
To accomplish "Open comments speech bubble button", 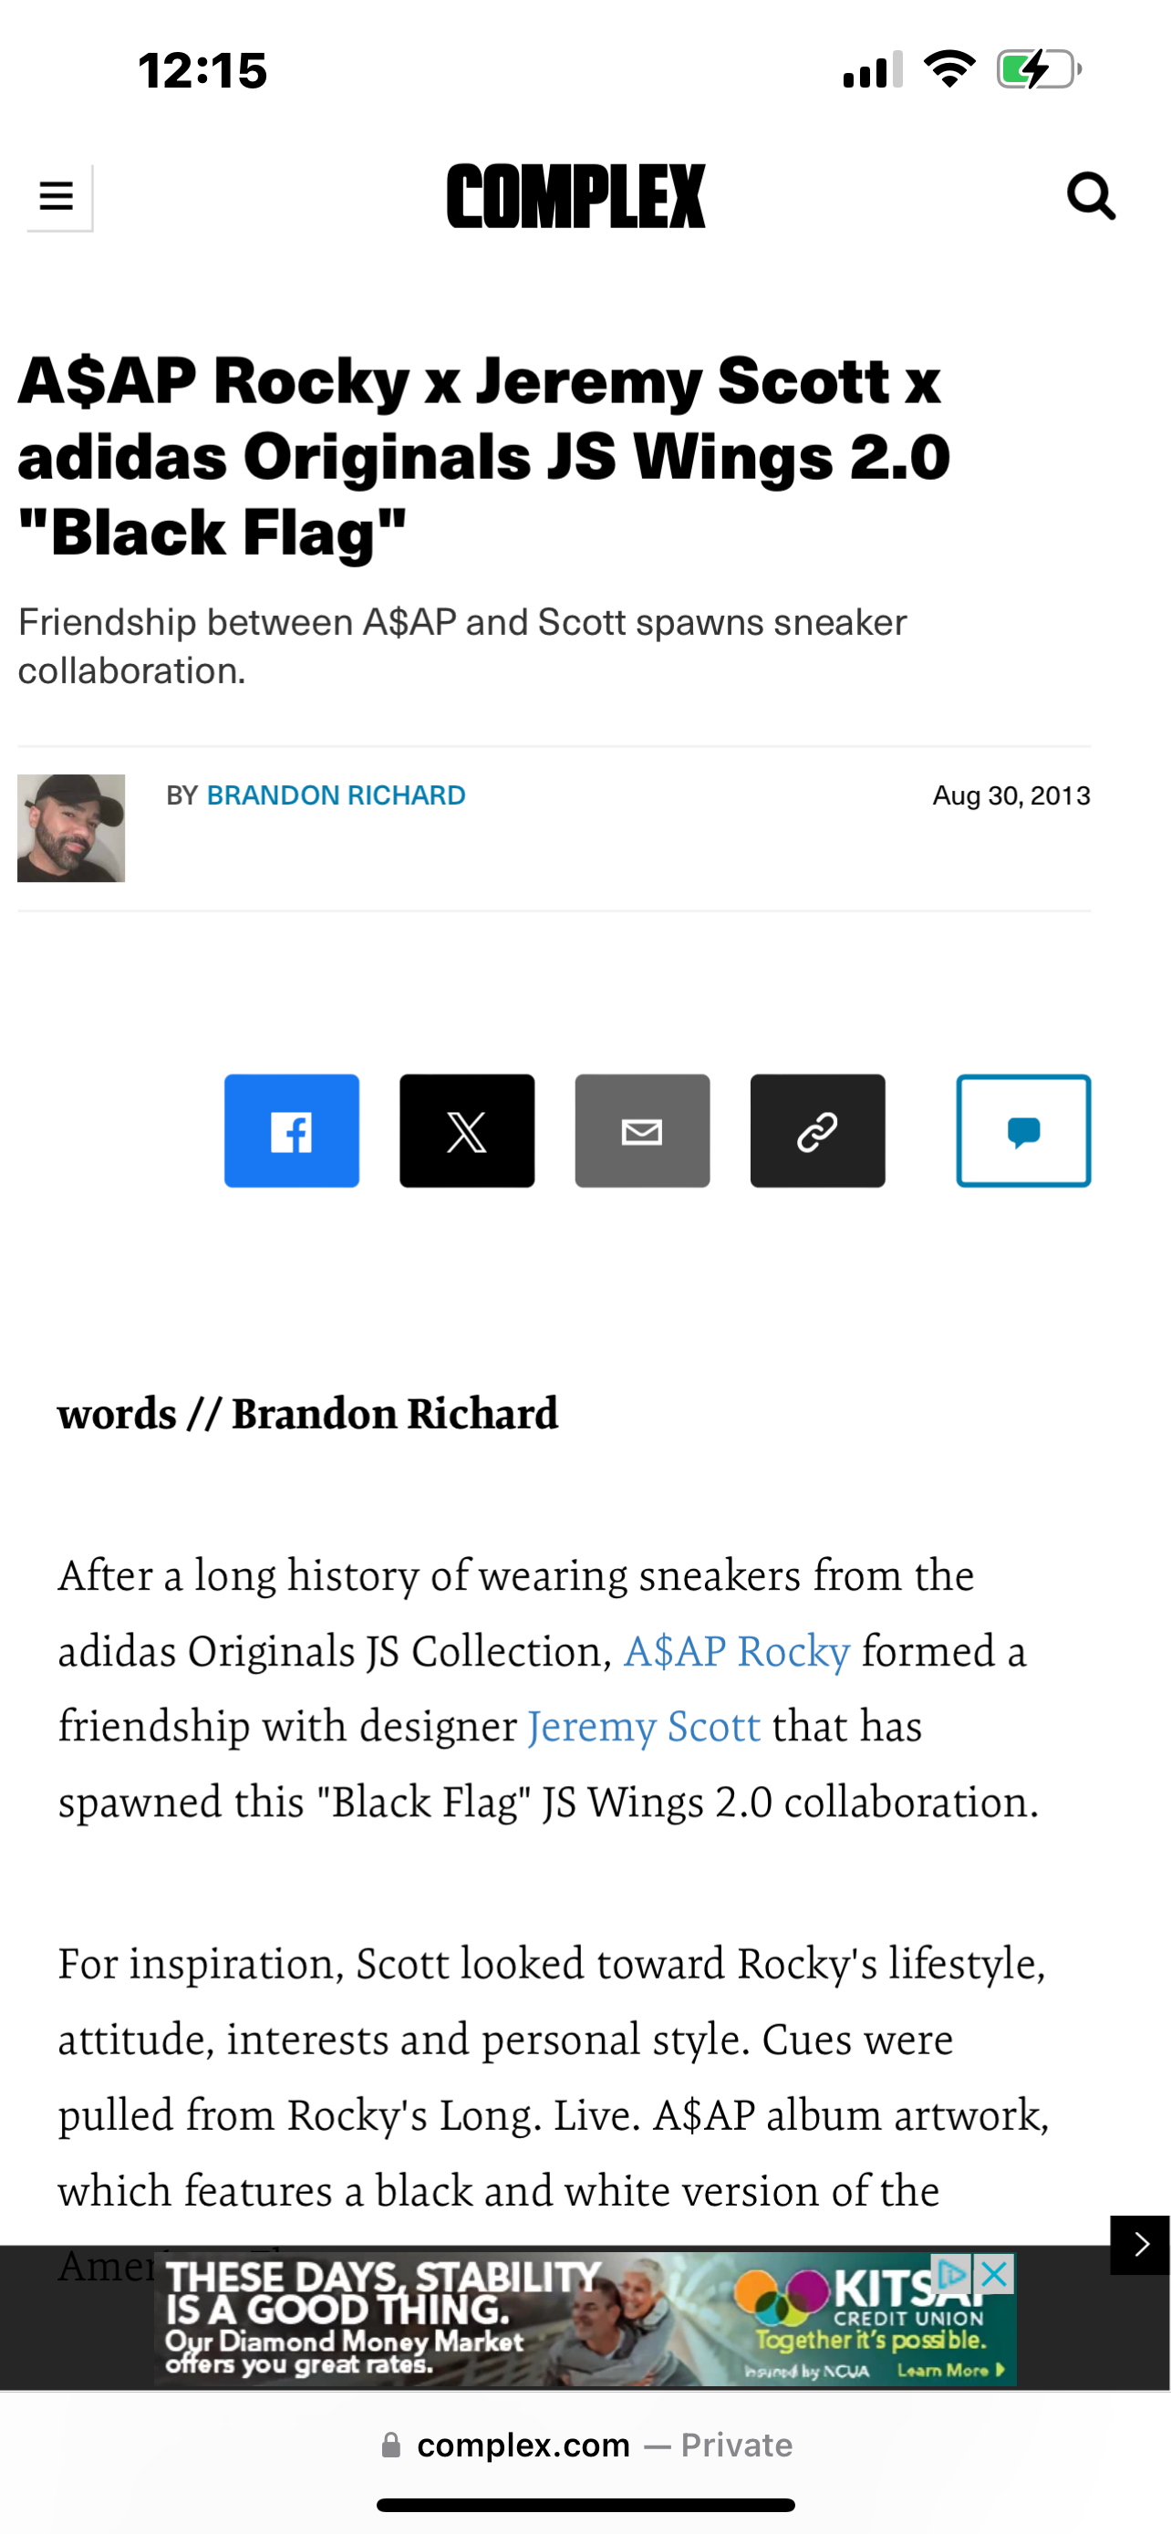I will pos(1023,1130).
